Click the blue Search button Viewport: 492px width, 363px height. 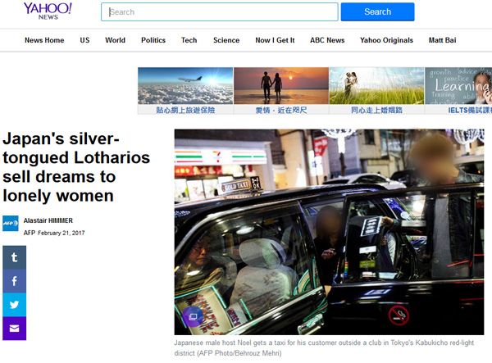[377, 12]
